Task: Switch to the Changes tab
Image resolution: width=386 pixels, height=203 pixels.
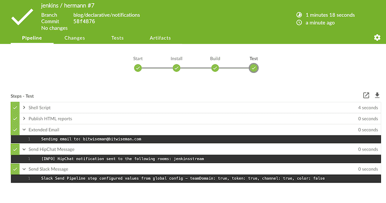Action: click(75, 38)
